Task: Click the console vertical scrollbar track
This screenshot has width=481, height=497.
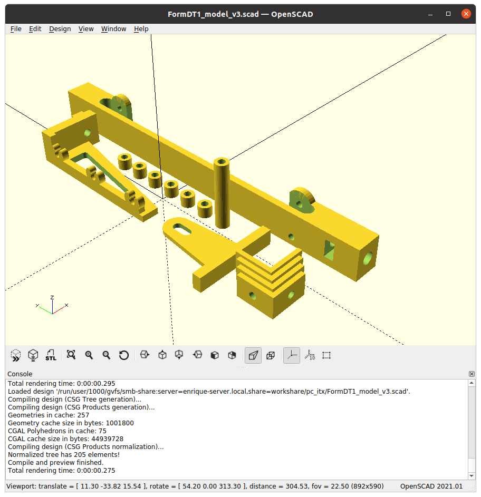Action: pyautogui.click(x=472, y=430)
